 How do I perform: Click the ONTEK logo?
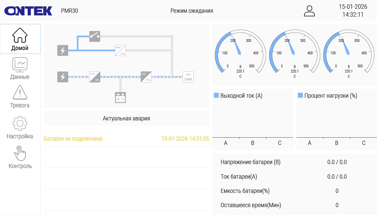pos(28,11)
